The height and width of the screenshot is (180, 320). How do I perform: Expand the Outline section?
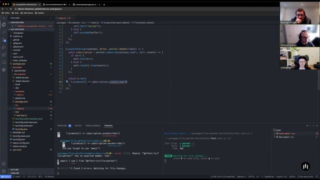(x=14, y=169)
